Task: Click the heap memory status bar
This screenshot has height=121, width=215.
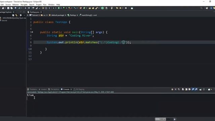Action: 164,119
